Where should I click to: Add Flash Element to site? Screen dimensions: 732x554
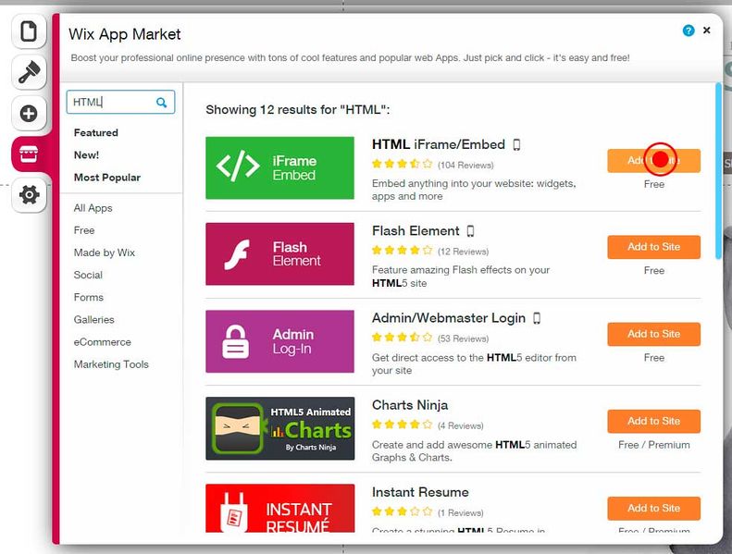(653, 247)
